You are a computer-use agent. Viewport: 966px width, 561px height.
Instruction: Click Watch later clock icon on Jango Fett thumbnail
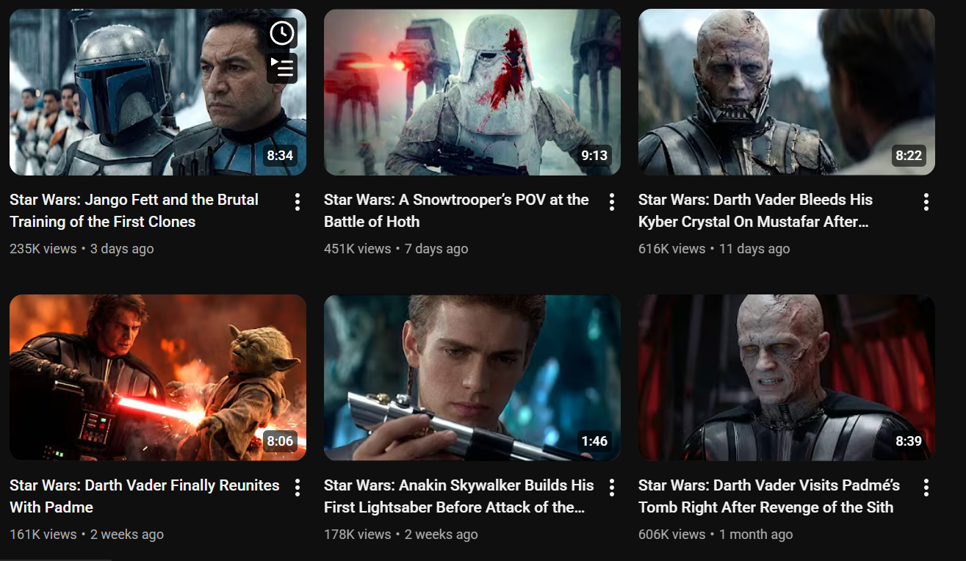point(282,33)
